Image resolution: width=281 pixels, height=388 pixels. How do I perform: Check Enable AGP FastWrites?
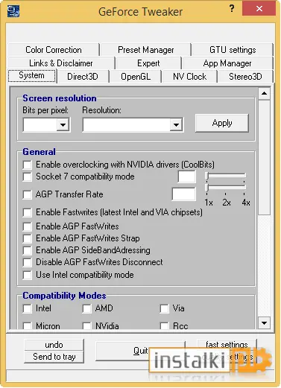point(28,226)
